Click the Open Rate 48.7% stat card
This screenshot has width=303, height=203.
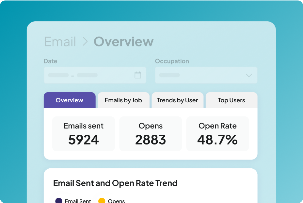(x=217, y=134)
